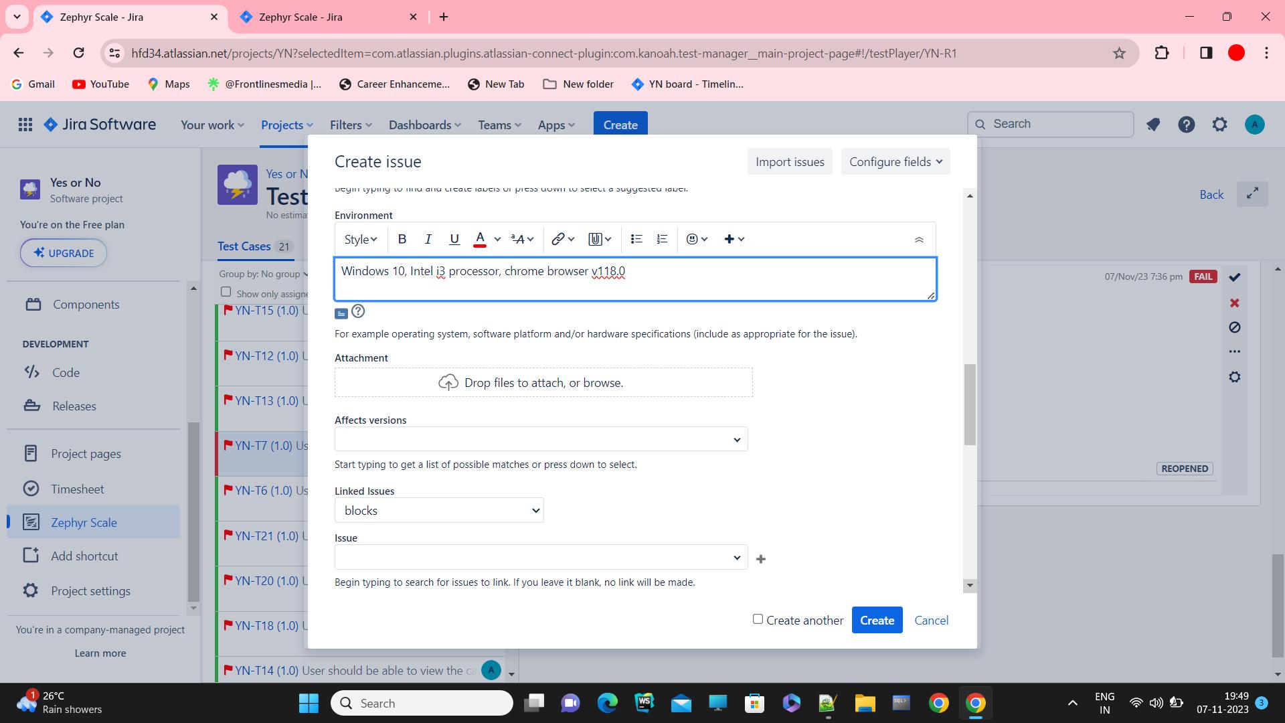Click the Import issues button
The height and width of the screenshot is (723, 1285).
(x=790, y=162)
